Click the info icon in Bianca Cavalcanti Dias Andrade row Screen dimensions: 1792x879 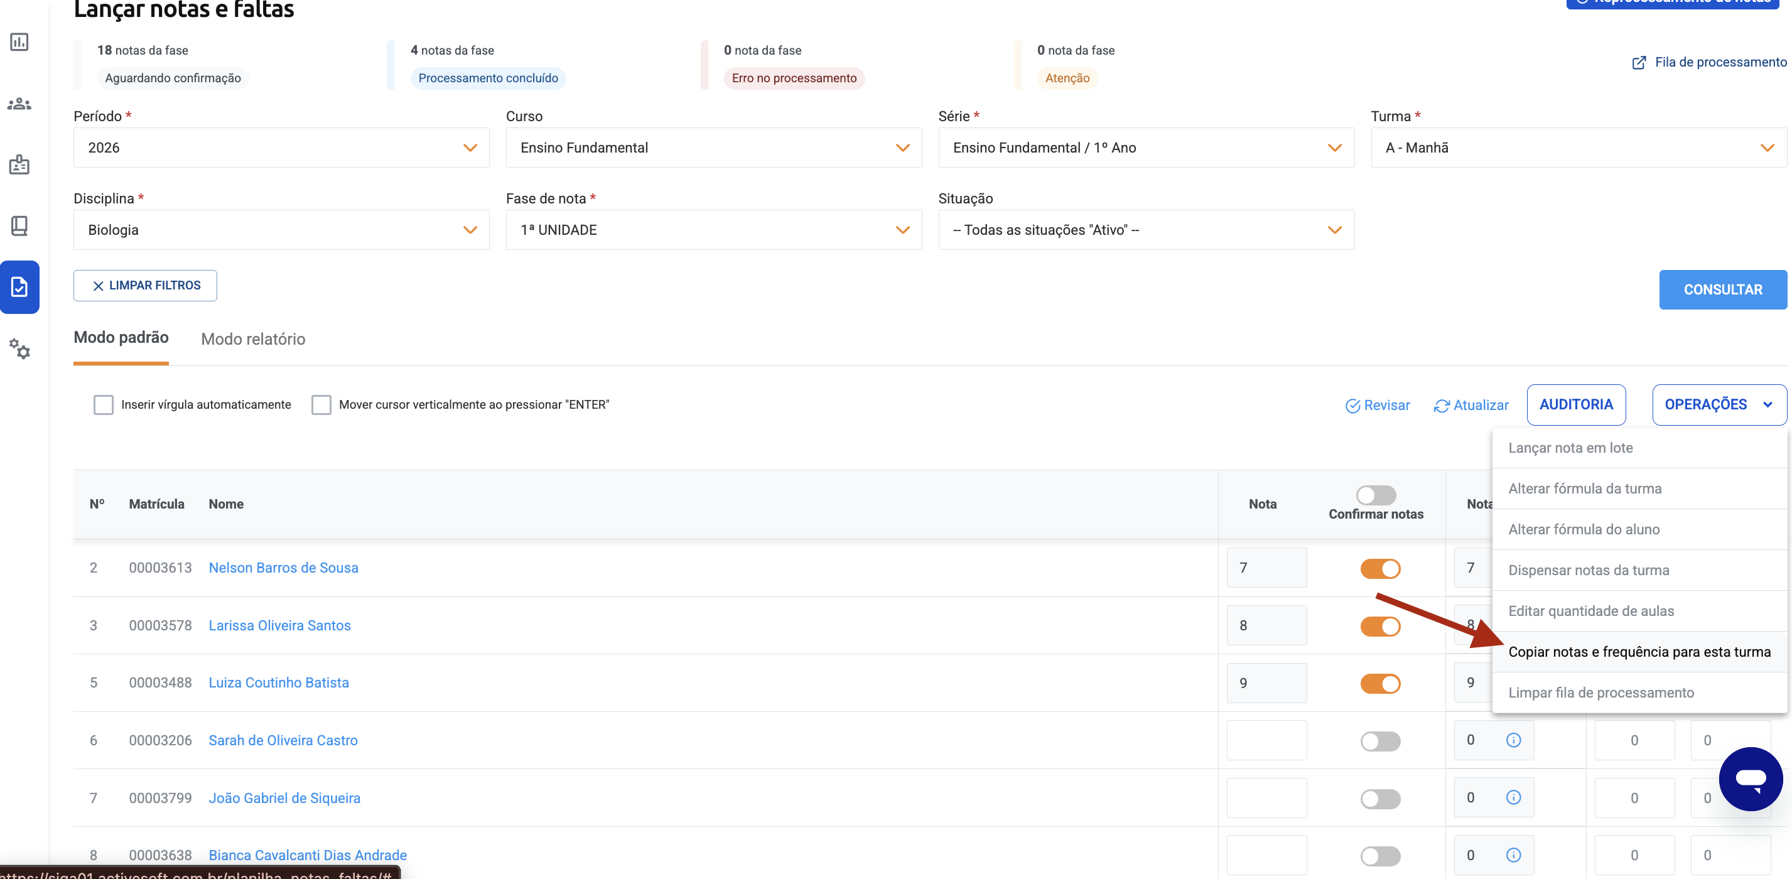(x=1513, y=855)
